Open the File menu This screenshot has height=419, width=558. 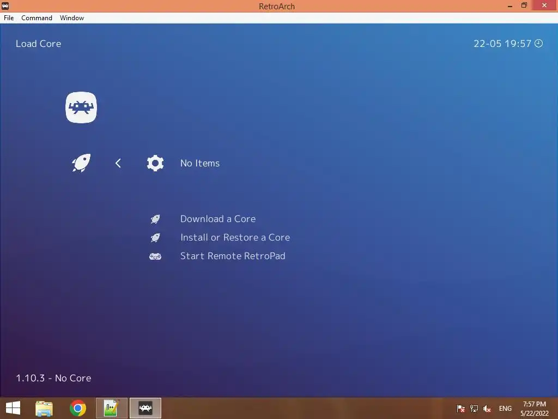[x=9, y=18]
